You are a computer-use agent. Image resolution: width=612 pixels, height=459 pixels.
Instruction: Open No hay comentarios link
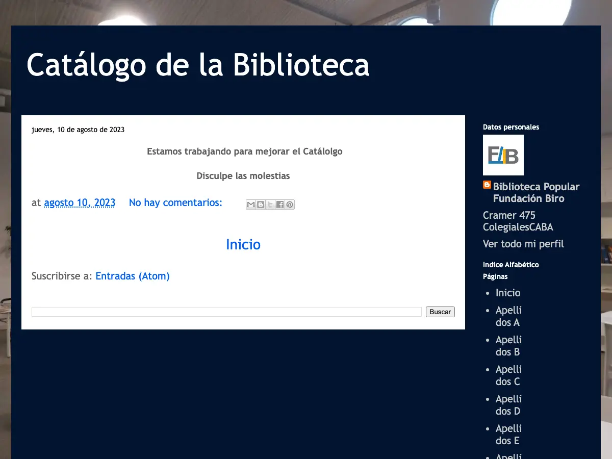point(175,202)
